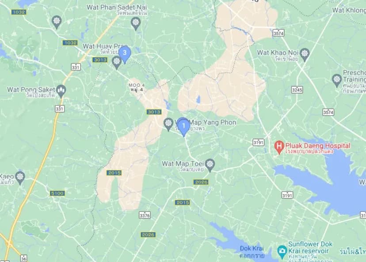Click the Kaeo temple marker on the left edge
Screen dimensions: 366x262
coord(20,178)
